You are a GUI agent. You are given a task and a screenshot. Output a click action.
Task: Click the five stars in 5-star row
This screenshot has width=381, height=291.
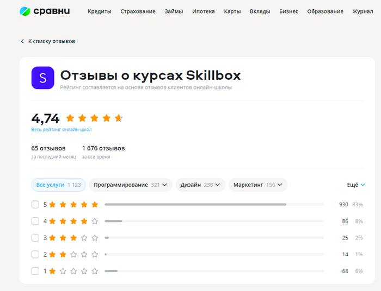pos(73,205)
